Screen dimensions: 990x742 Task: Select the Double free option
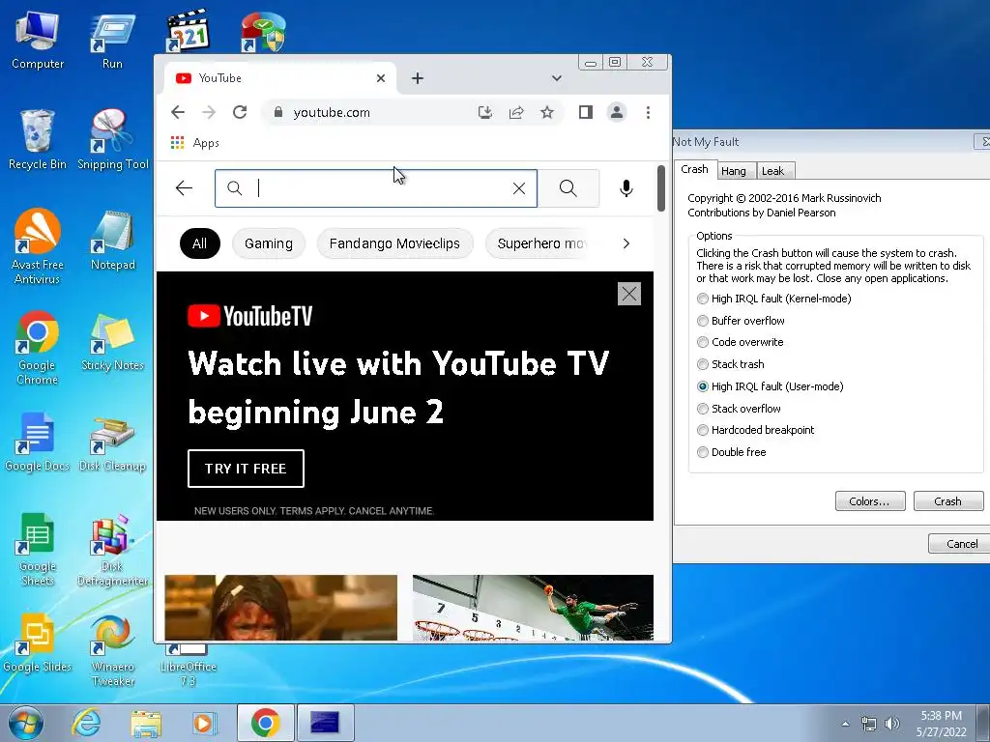pos(731,452)
